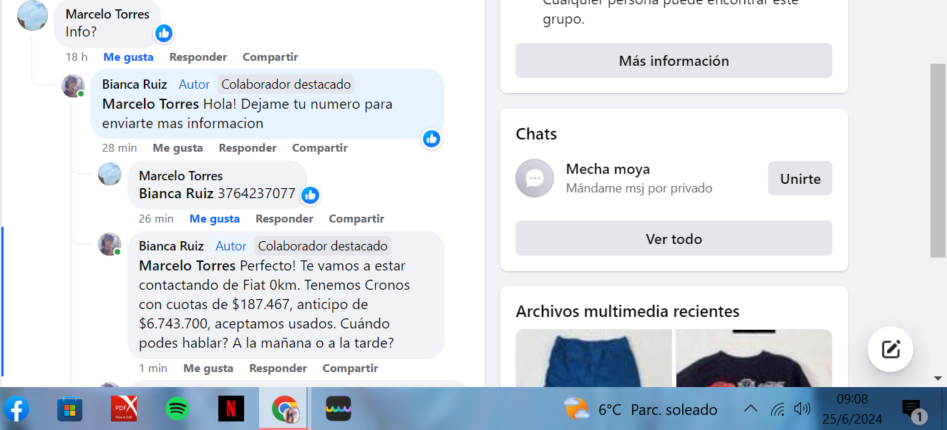Switch to Chrome taskbar window

coord(284,409)
